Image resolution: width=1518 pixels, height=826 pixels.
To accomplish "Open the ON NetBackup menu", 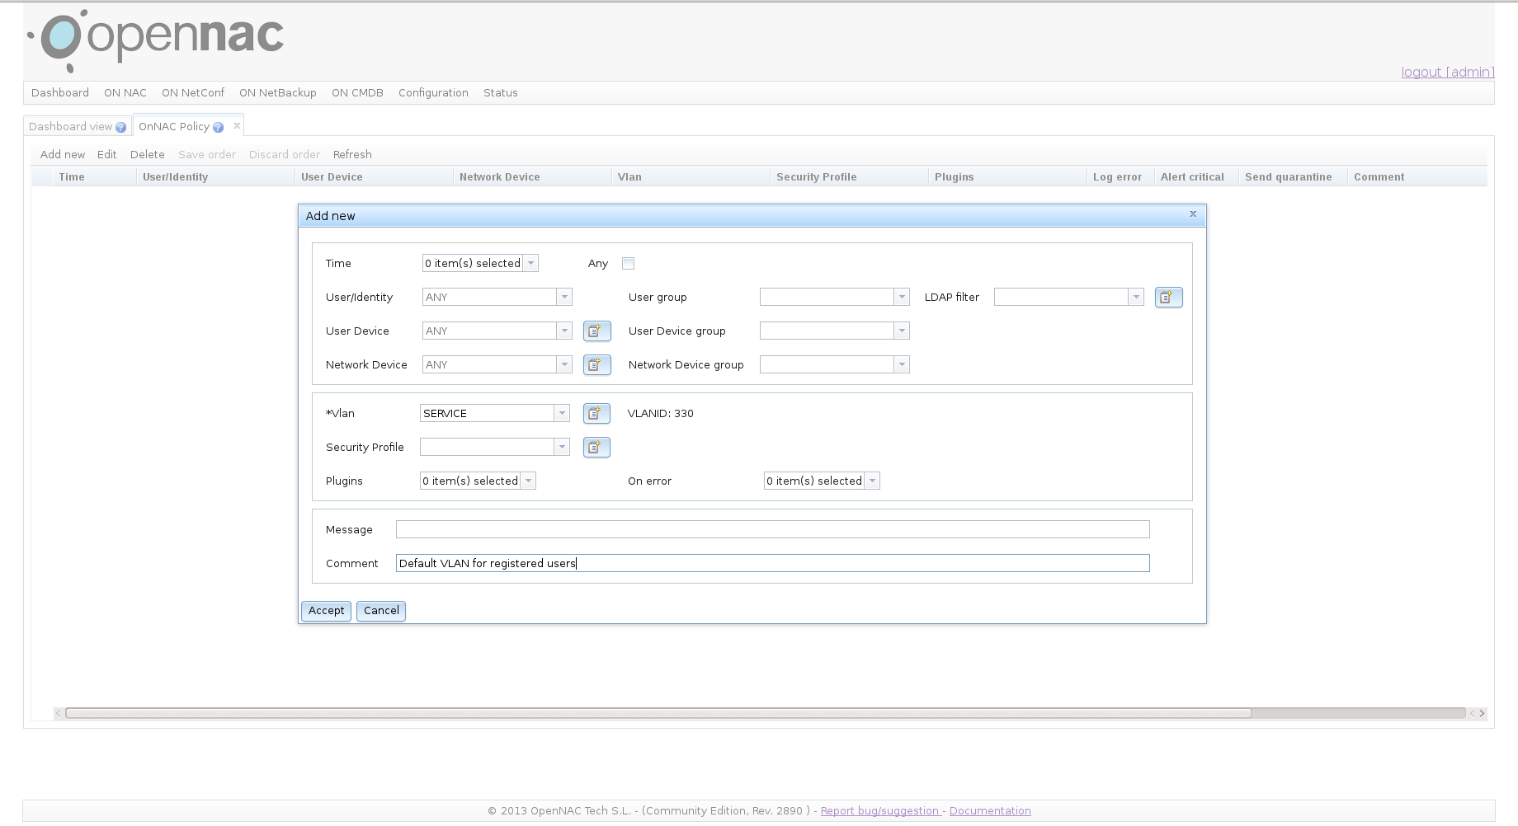I will 278,93.
